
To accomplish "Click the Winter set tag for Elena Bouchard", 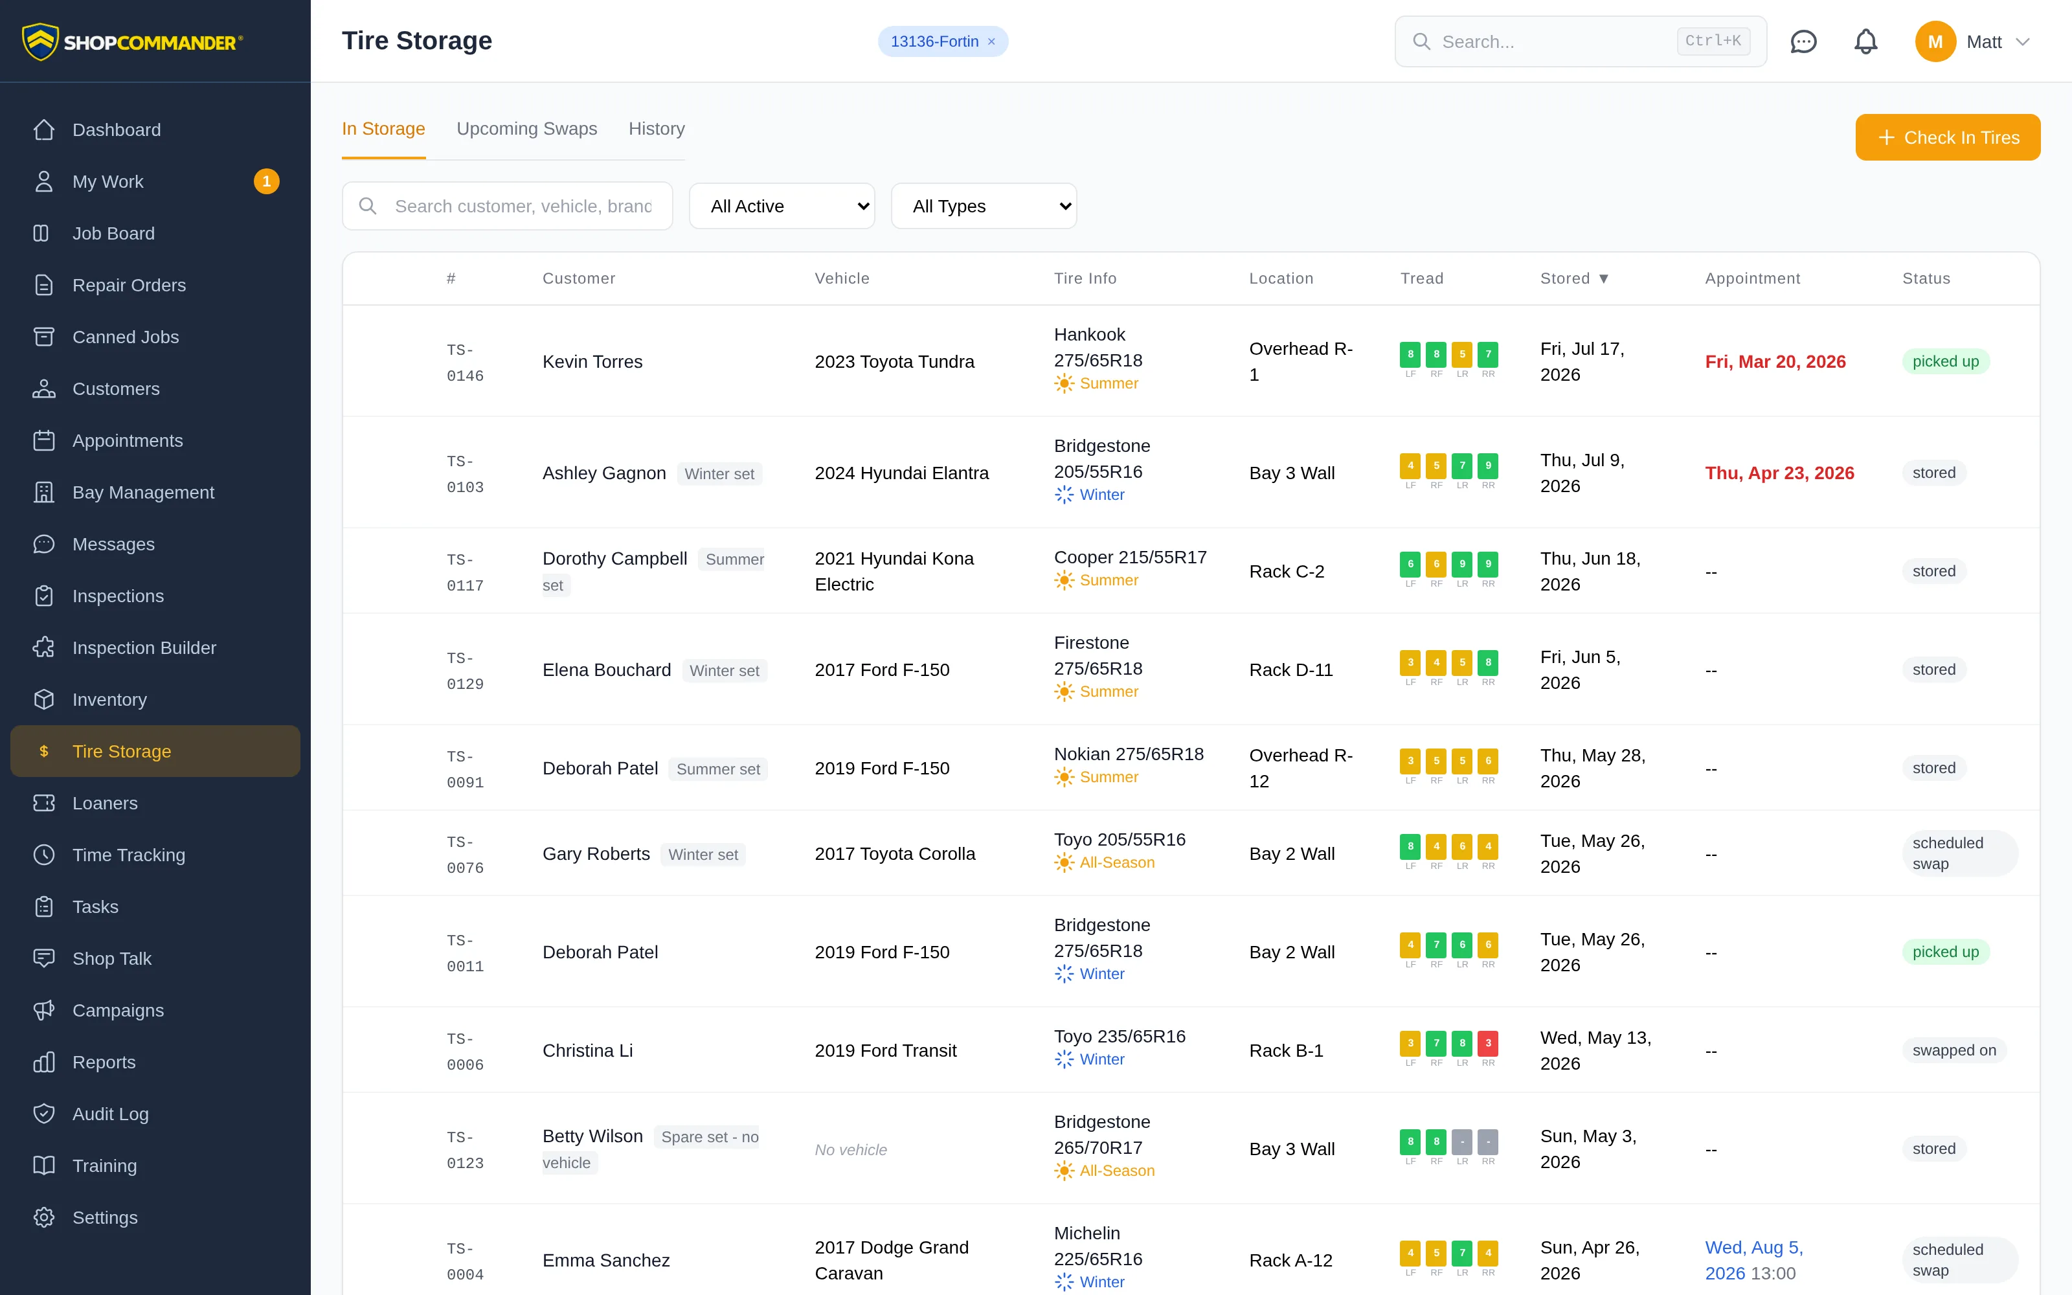I will point(725,671).
